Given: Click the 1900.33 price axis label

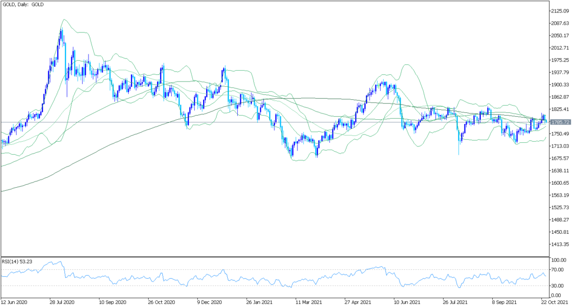Looking at the screenshot, I should pos(560,85).
